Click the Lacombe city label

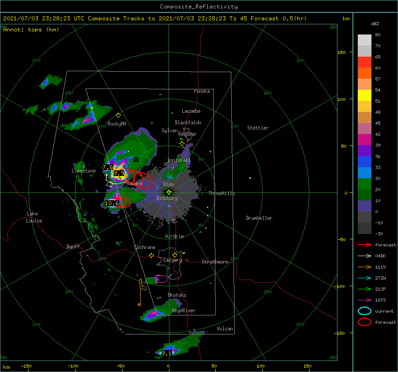[x=191, y=111]
